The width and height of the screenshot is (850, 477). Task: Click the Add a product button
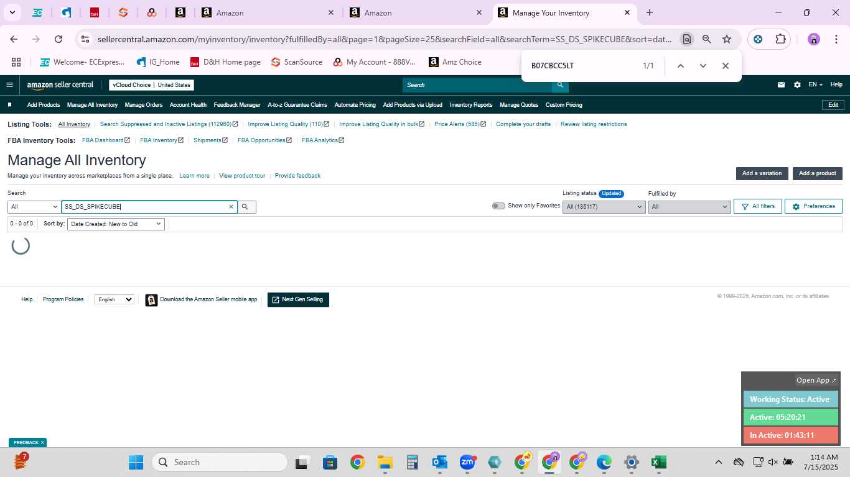818,173
